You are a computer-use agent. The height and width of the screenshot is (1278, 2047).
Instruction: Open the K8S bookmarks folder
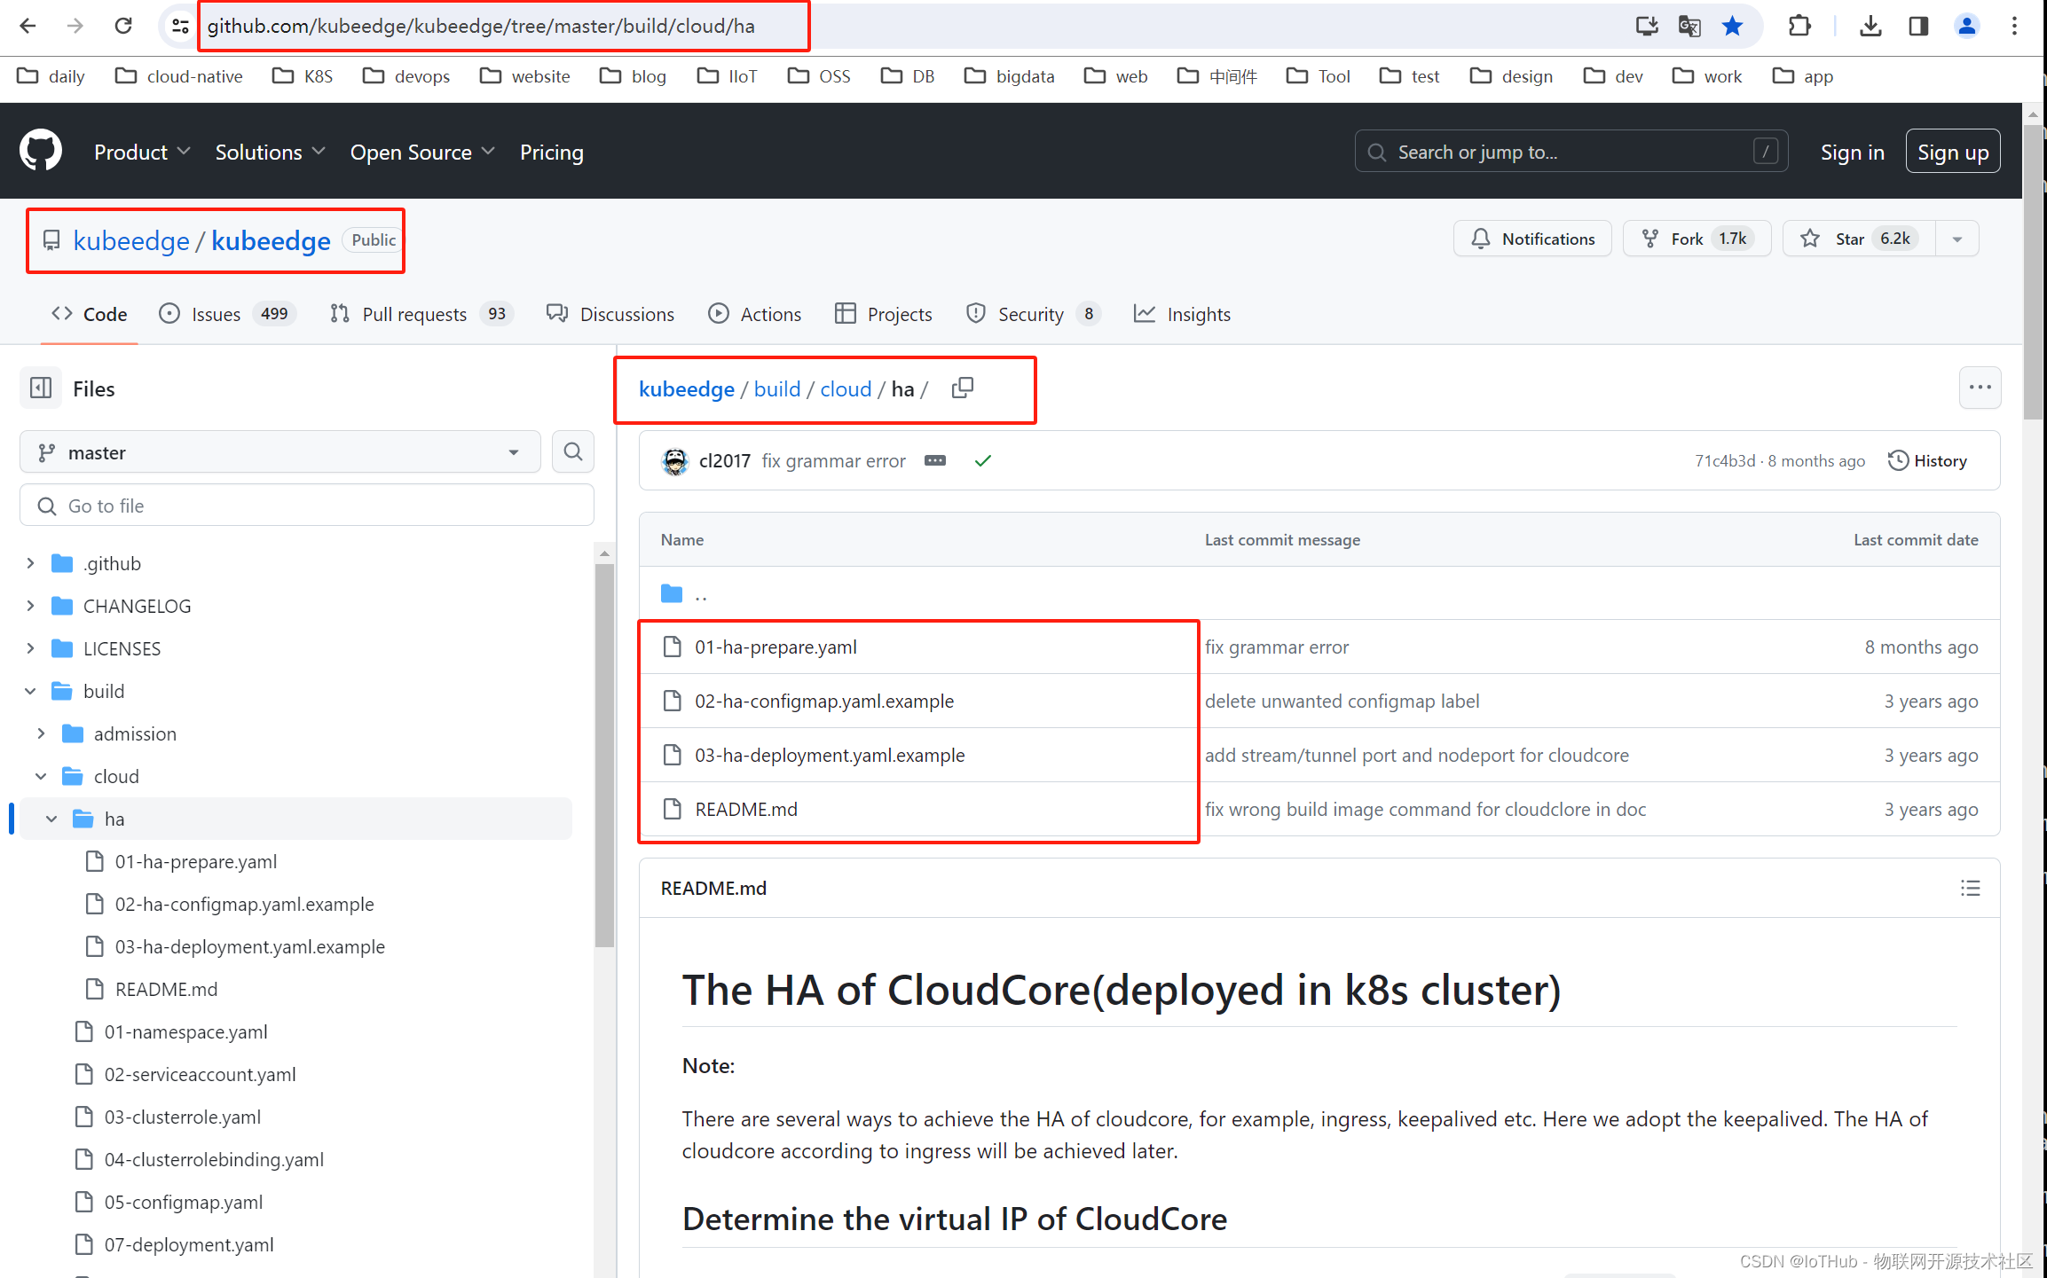[x=303, y=76]
